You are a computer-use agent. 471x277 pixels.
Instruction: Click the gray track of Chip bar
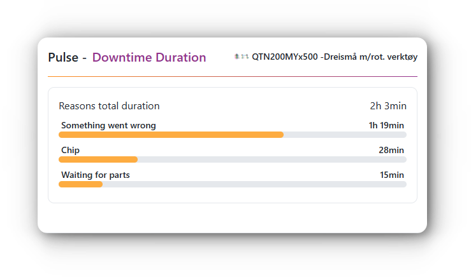point(272,159)
